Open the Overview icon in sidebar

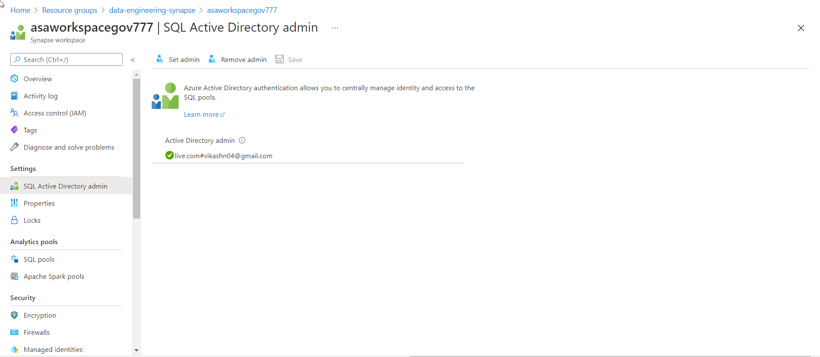pyautogui.click(x=15, y=79)
